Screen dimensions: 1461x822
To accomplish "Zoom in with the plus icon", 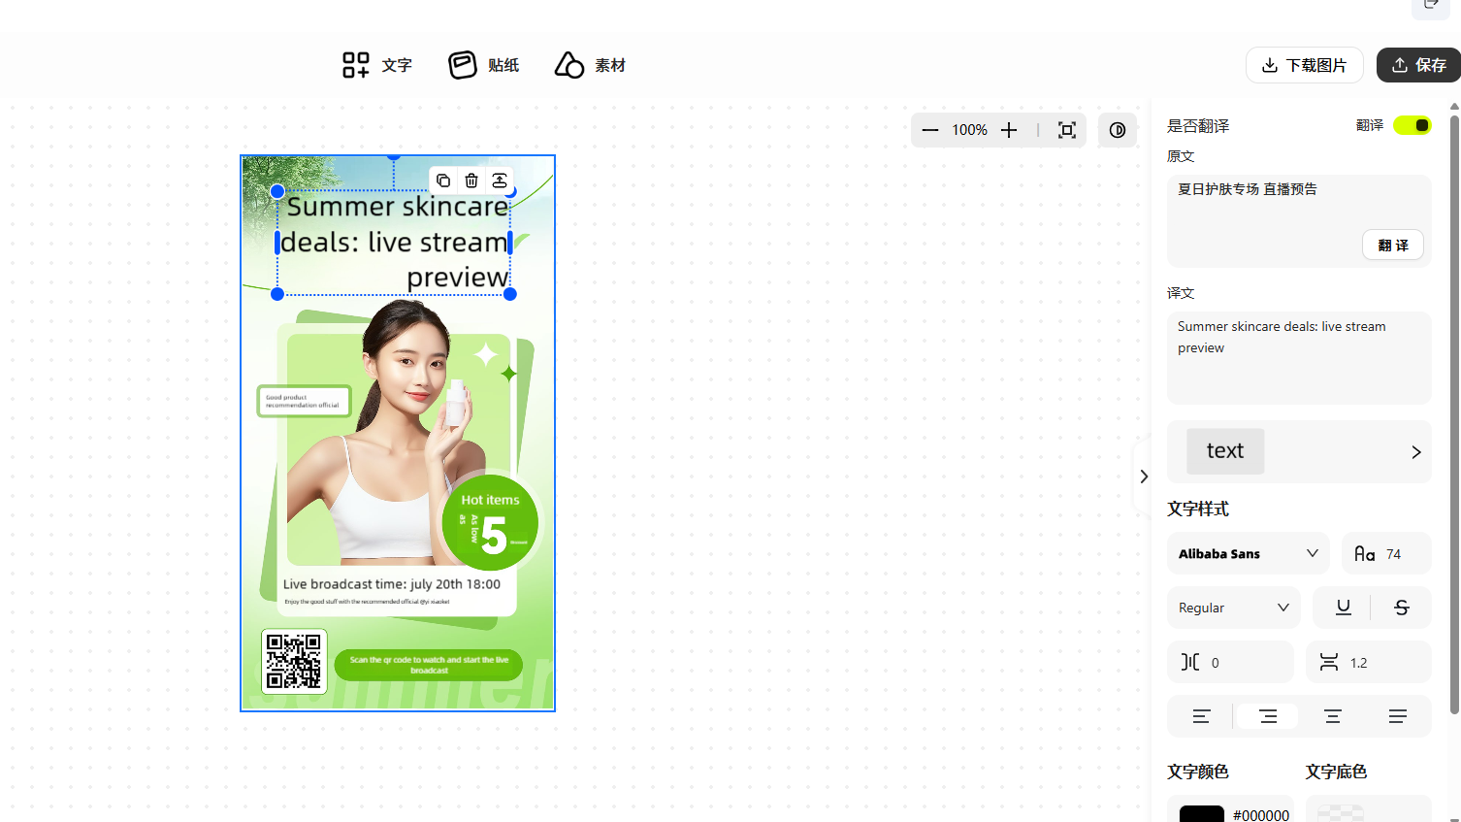I will (x=1009, y=130).
